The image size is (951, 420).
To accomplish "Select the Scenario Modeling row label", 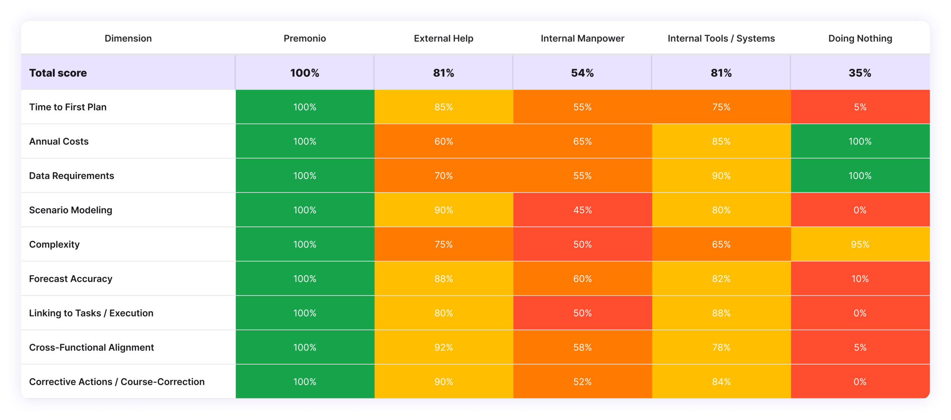I will (71, 210).
